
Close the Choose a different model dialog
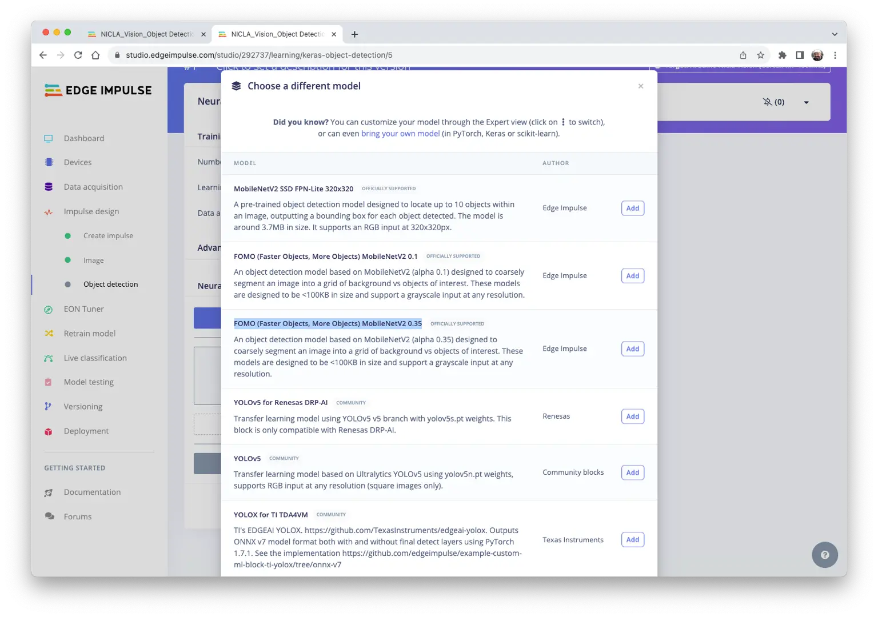pyautogui.click(x=641, y=86)
